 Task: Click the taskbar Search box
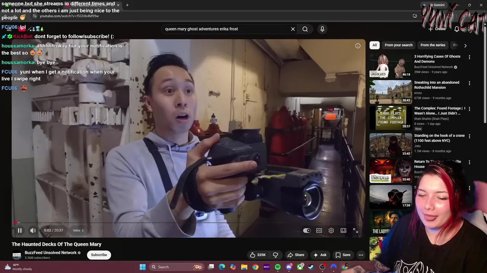[x=177, y=267]
